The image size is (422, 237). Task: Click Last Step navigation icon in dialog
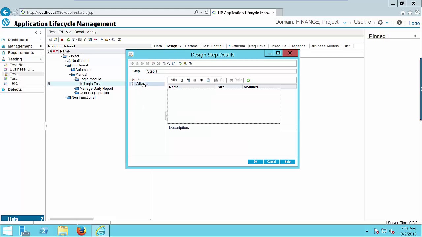(x=147, y=64)
